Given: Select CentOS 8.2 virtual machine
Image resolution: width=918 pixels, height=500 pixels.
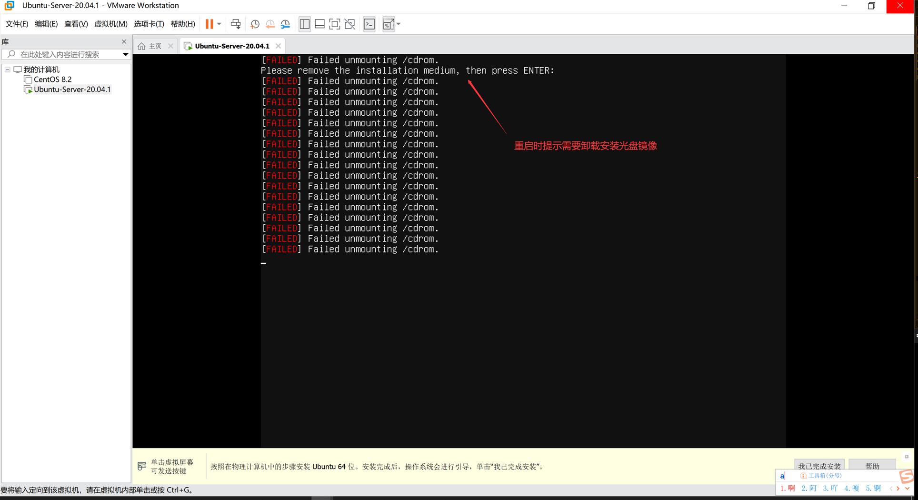Looking at the screenshot, I should [52, 80].
